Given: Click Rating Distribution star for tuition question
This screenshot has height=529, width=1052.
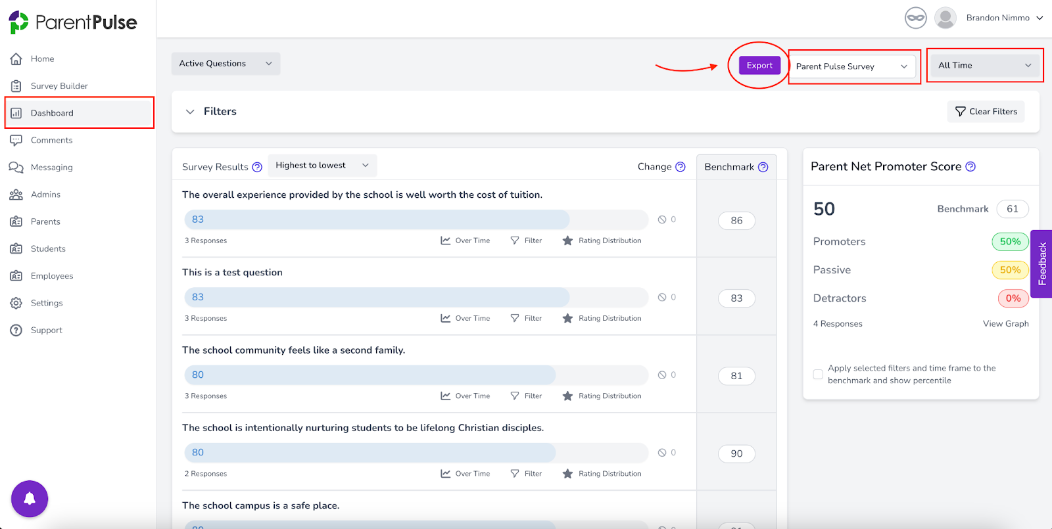Looking at the screenshot, I should 567,241.
